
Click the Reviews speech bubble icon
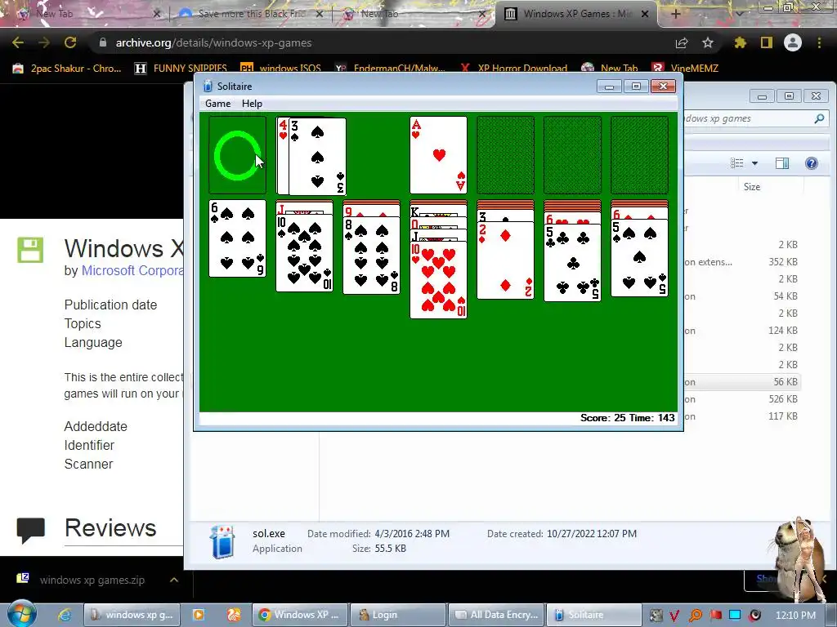(30, 530)
